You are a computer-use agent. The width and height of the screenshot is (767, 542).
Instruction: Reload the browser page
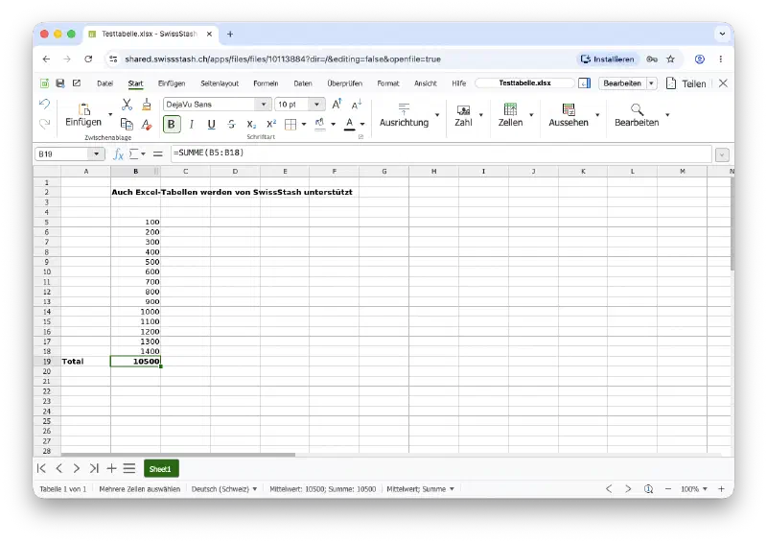click(x=88, y=59)
